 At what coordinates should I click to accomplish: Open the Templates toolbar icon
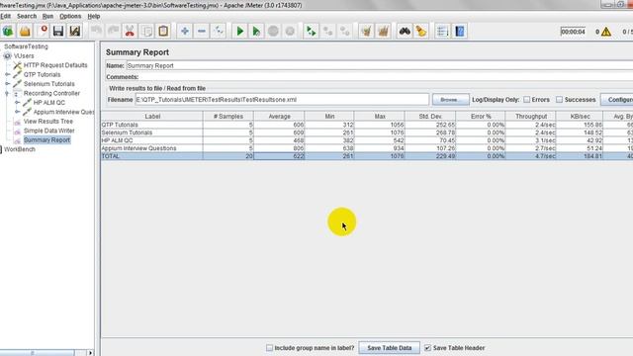pos(8,31)
